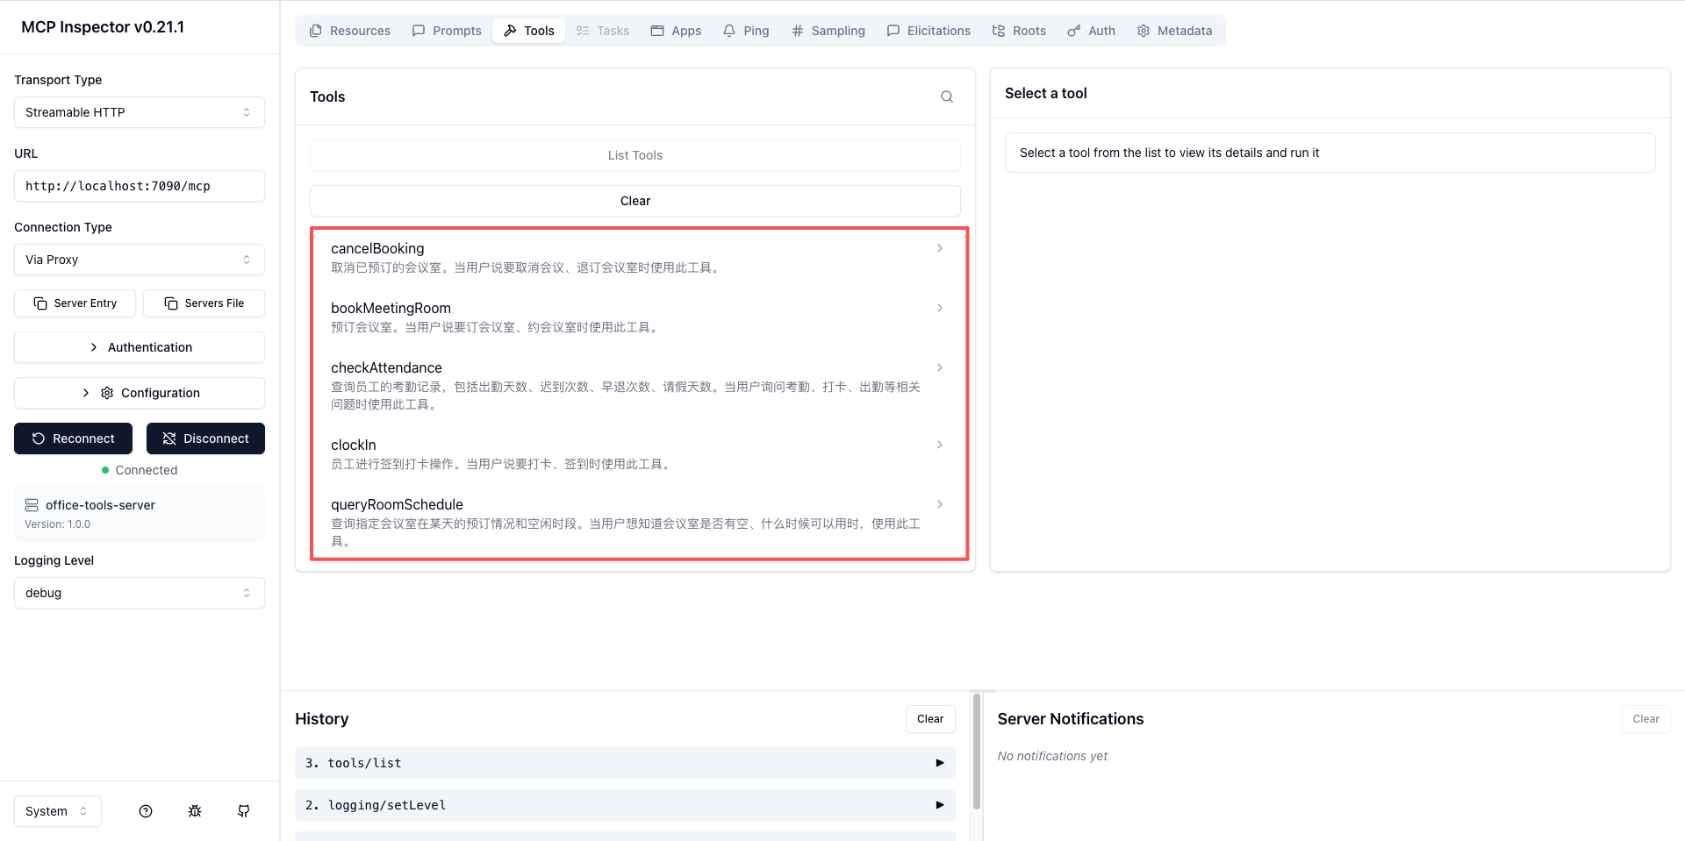The height and width of the screenshot is (841, 1685).
Task: Click Reconnect to server
Action: pyautogui.click(x=74, y=438)
